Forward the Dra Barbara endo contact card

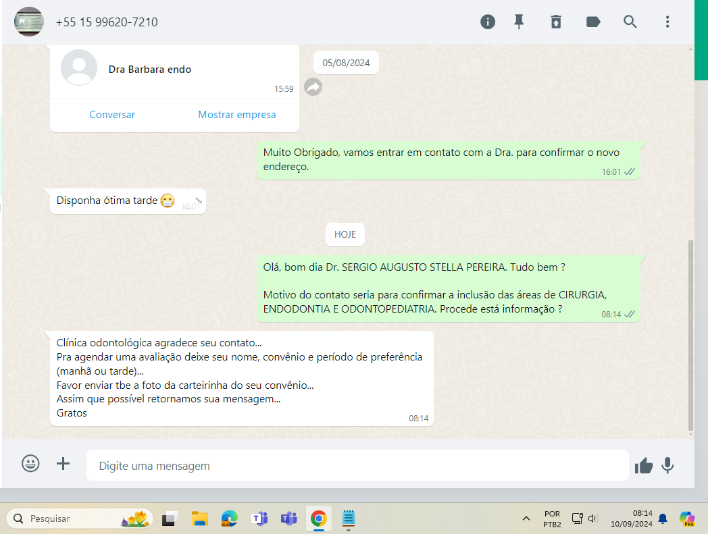313,86
